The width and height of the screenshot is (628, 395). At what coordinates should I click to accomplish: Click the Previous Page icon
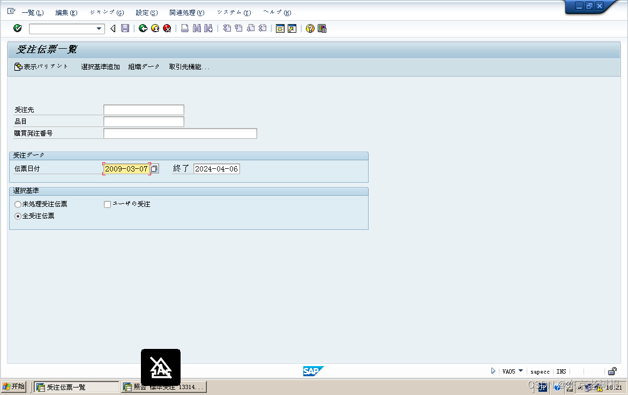pyautogui.click(x=238, y=28)
